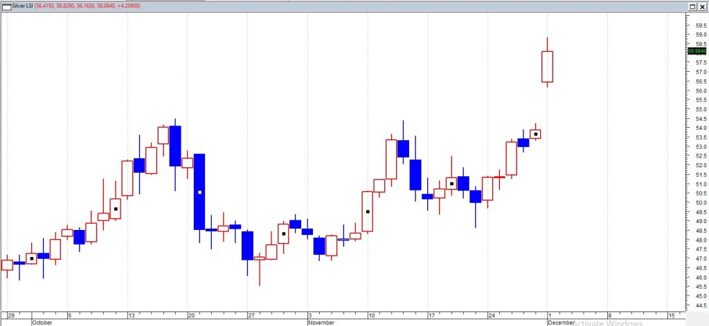Click the 8 date marker in December
The width and height of the screenshot is (709, 326).
tap(609, 315)
